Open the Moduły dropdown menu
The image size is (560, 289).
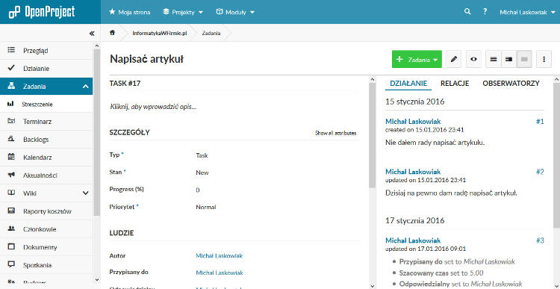[235, 12]
